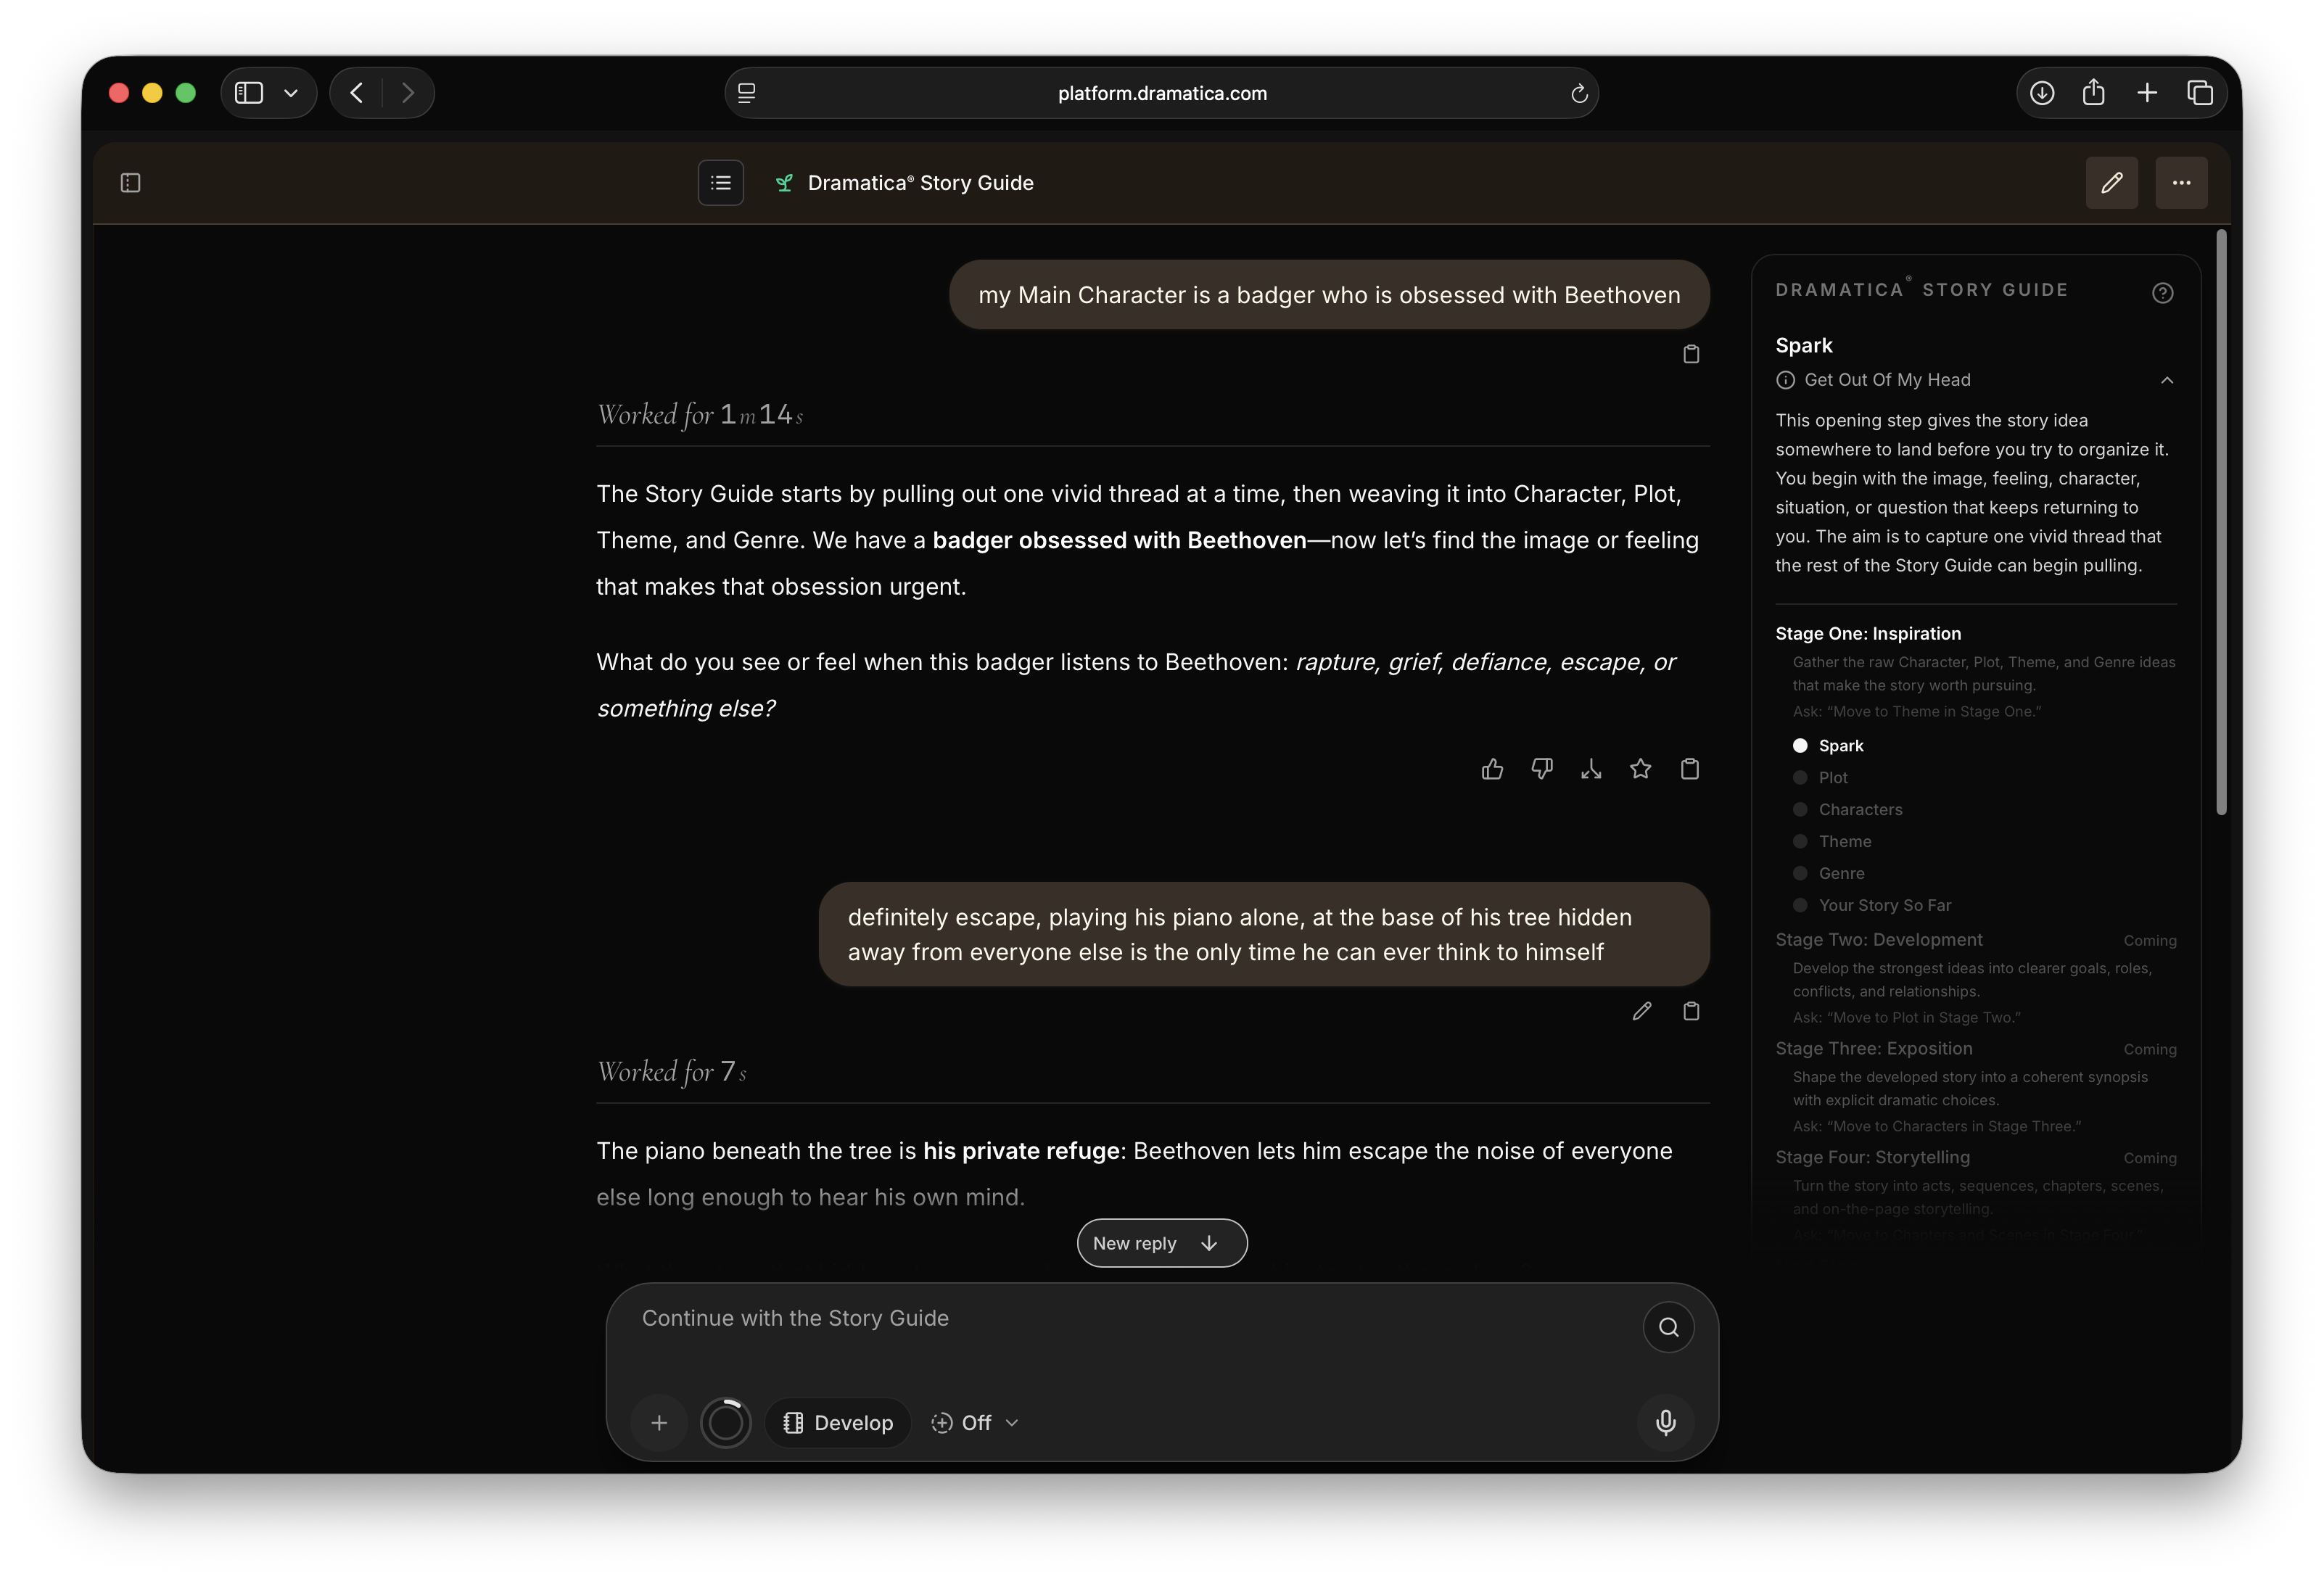Select Characters step in Stage One
Screen dimensions: 2324x1581
pos(1848,810)
